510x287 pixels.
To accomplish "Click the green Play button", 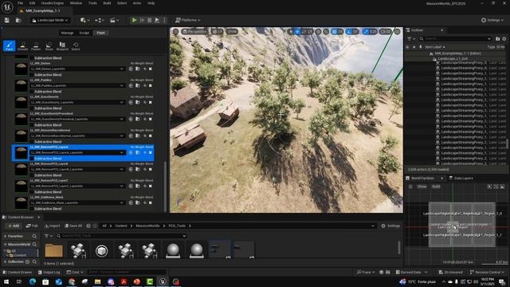I will [x=134, y=20].
